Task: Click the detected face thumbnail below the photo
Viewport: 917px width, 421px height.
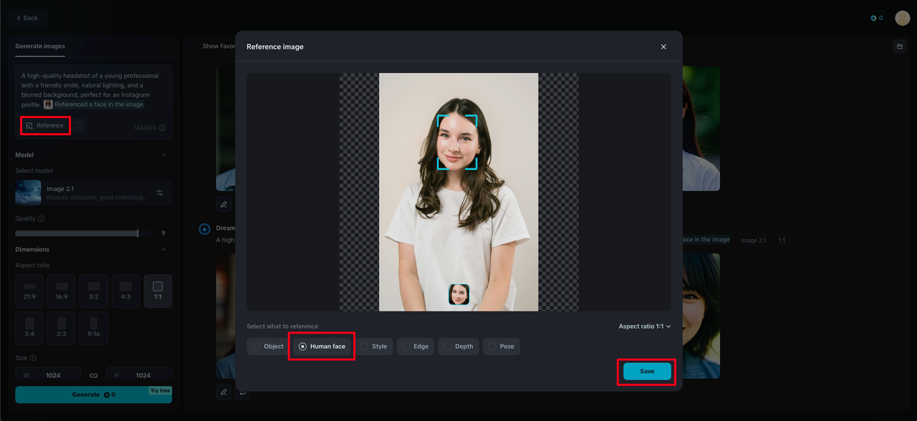Action: coord(458,294)
